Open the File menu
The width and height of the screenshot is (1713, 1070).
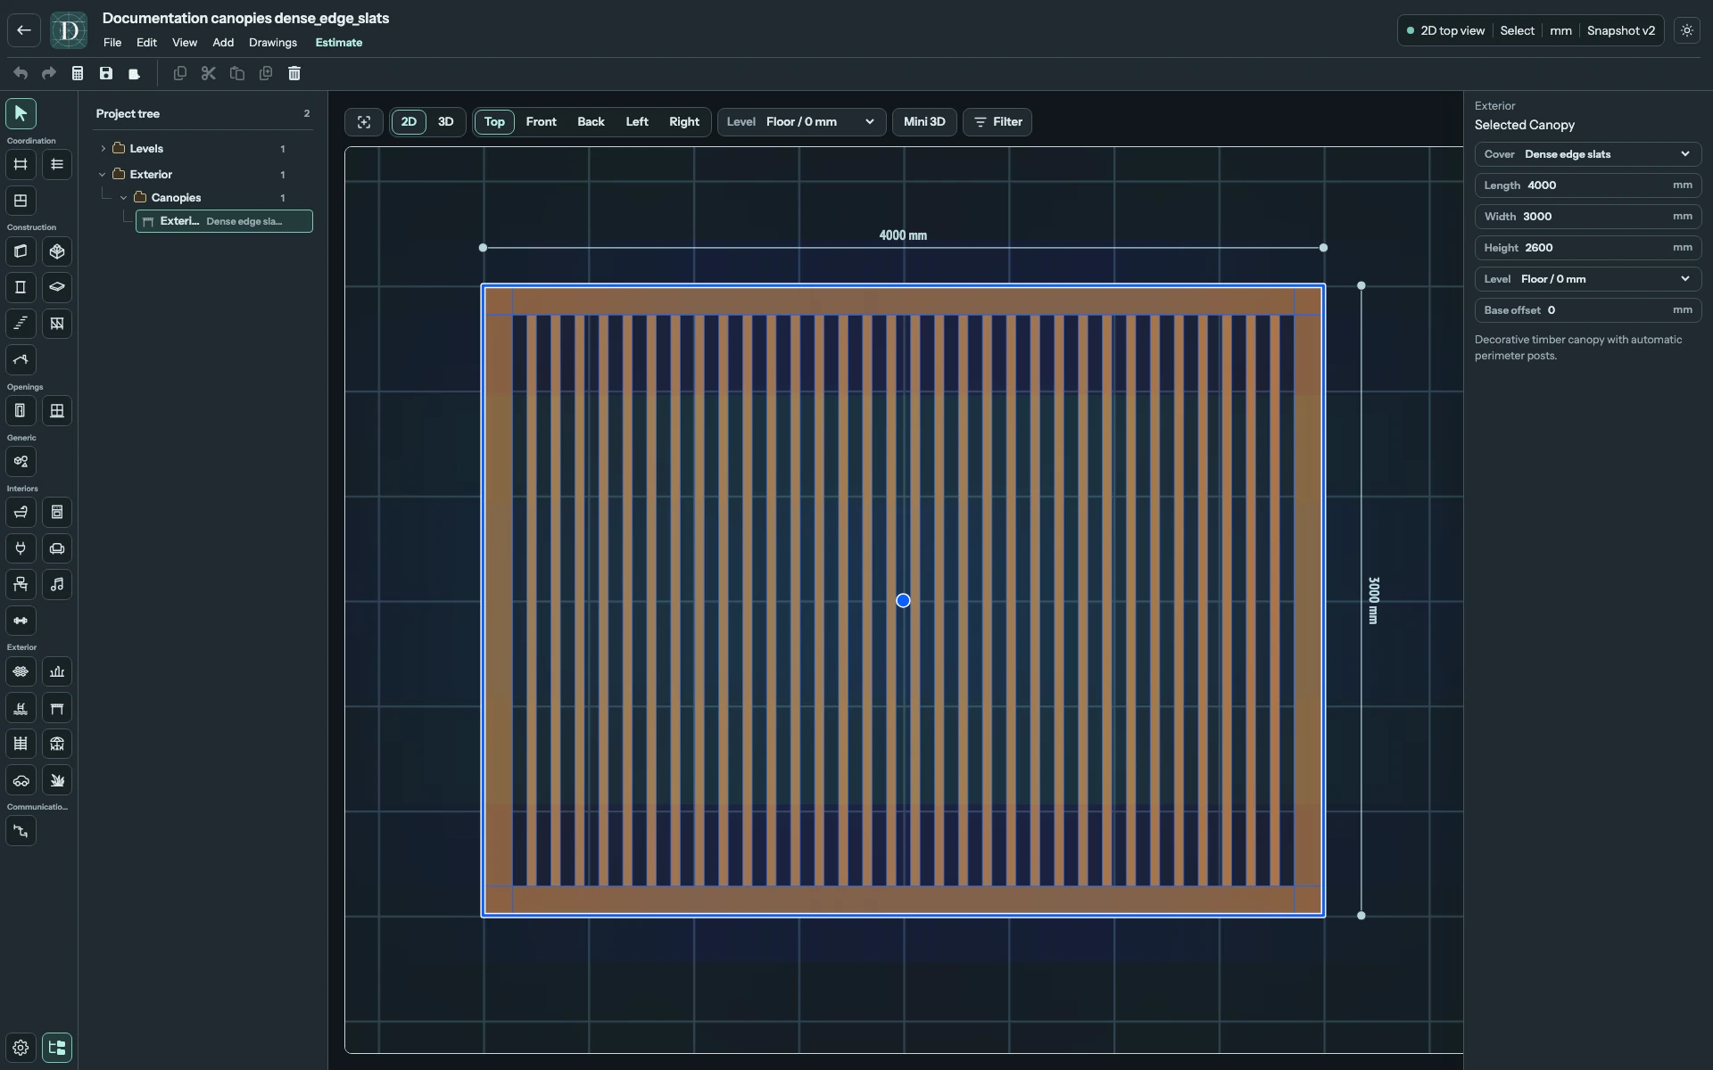pyautogui.click(x=112, y=43)
